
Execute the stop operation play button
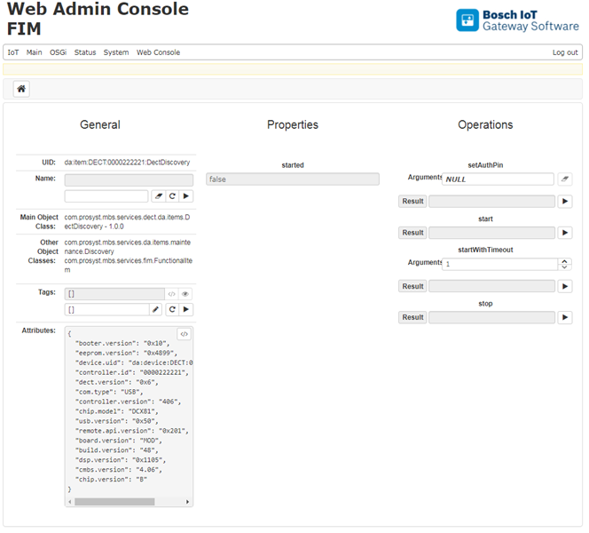pyautogui.click(x=565, y=317)
